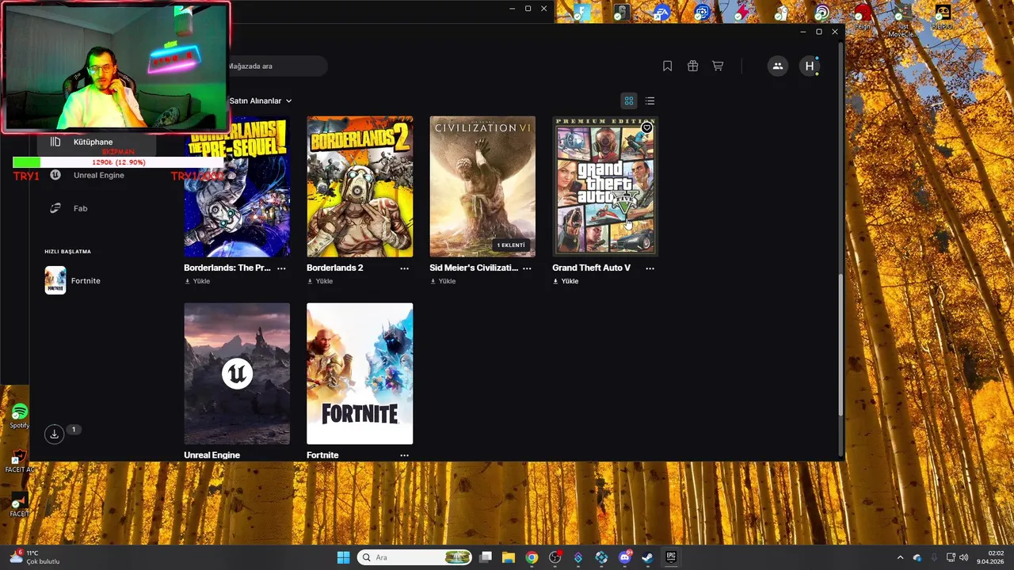This screenshot has width=1014, height=570.
Task: Toggle the favorite heart on GTA V cover
Action: tap(646, 127)
